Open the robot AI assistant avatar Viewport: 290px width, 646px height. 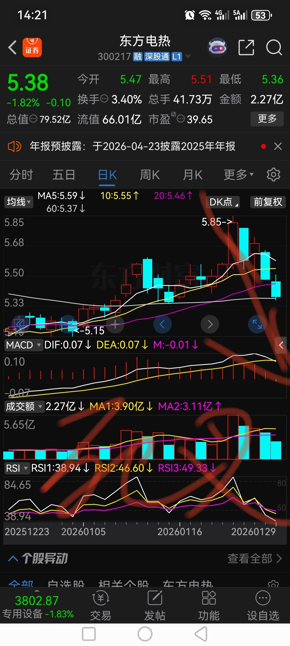click(217, 48)
